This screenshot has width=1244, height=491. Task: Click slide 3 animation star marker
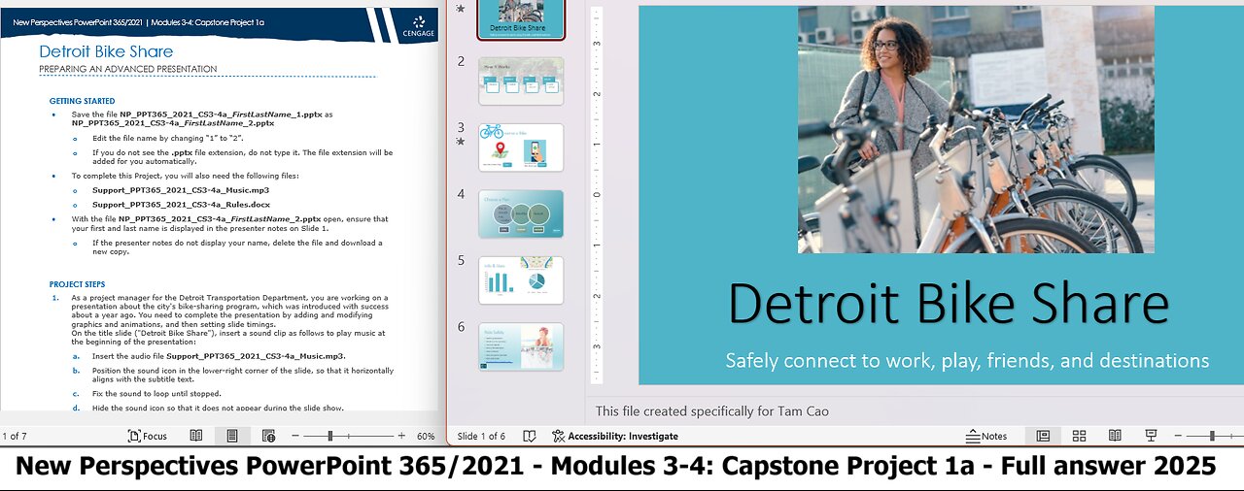[x=461, y=143]
